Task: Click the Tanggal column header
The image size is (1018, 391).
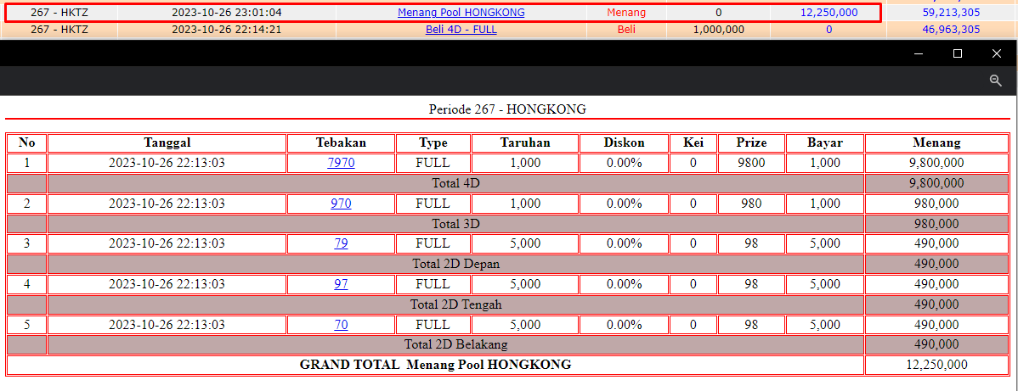Action: 167,142
